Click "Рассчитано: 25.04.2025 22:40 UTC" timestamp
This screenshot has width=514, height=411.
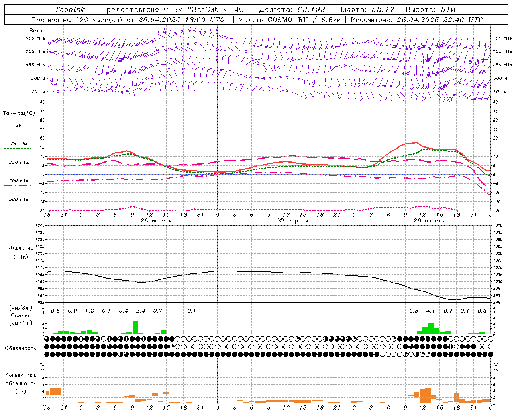coord(417,20)
